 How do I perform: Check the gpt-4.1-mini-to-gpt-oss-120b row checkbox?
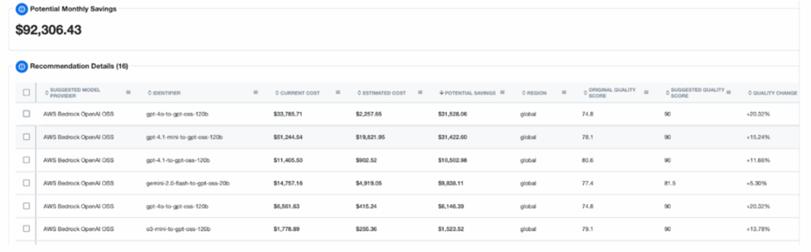coord(26,136)
